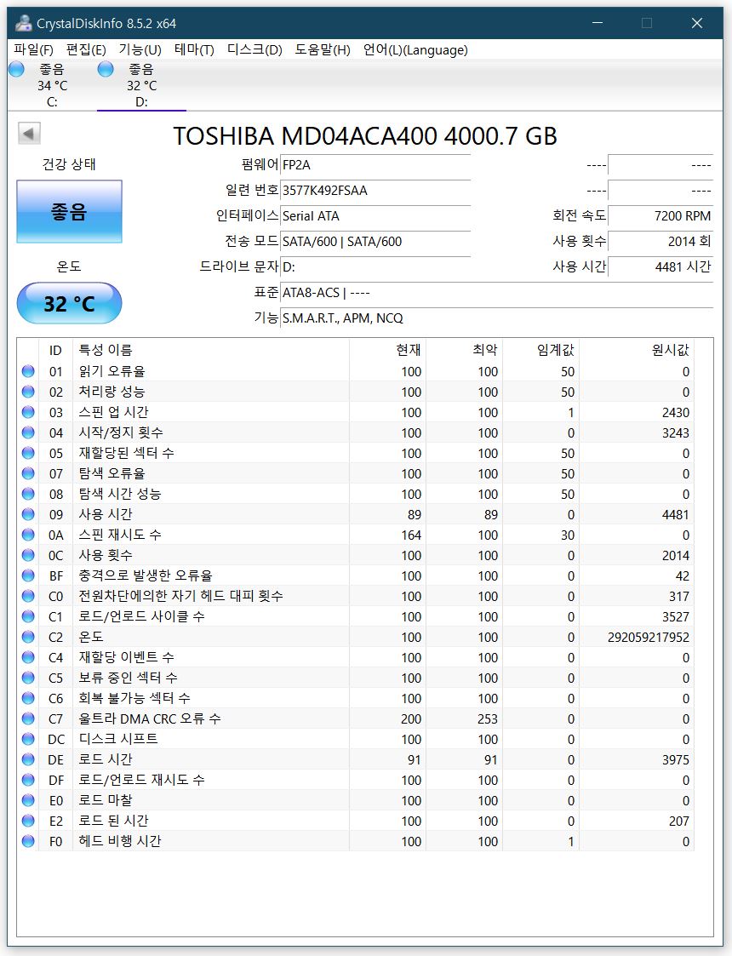Click the rotation speed 7200 RPM field
732x956 pixels.
[661, 216]
